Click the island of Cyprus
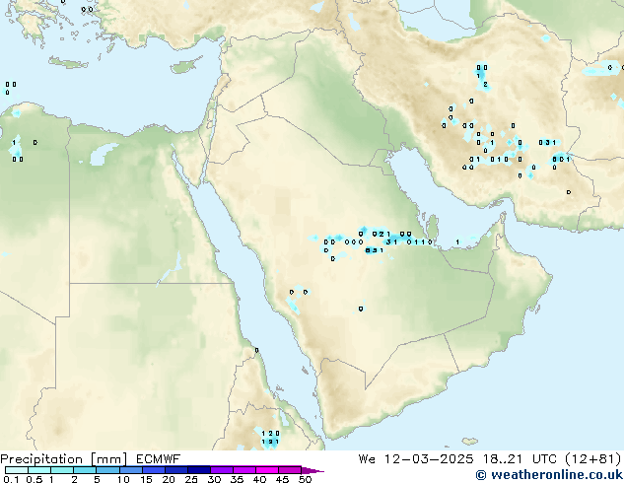 click(185, 65)
